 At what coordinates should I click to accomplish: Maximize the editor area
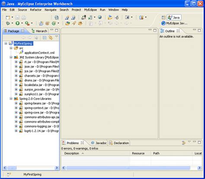(155, 30)
